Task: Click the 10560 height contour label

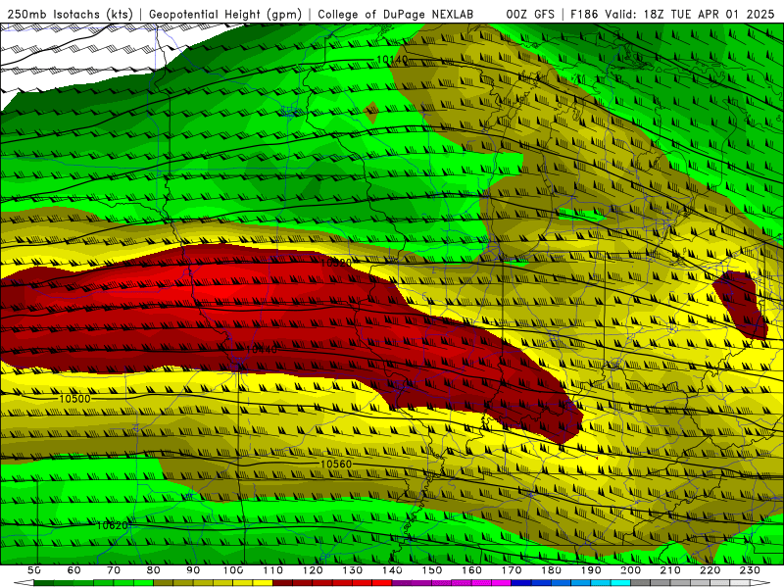Action: [x=336, y=464]
